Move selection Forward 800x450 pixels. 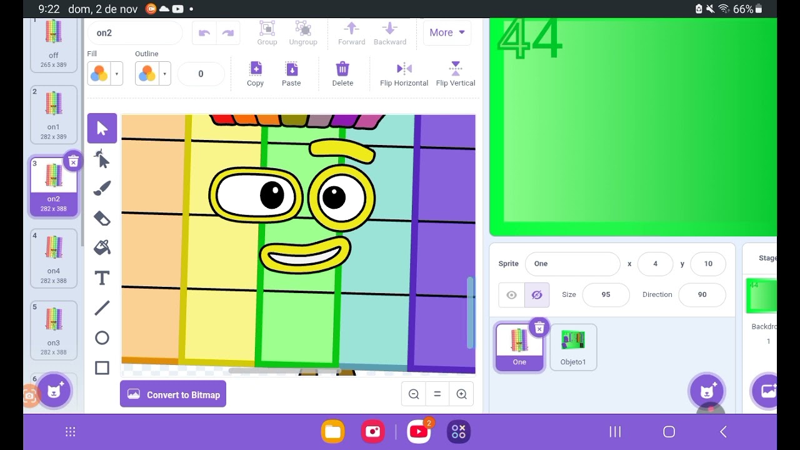coord(351,28)
